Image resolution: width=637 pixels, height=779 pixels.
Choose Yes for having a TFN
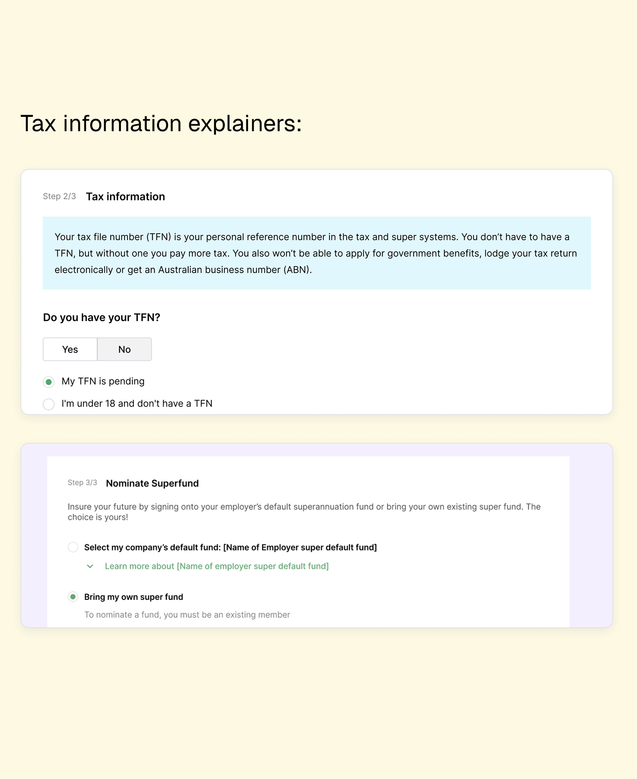[x=70, y=349]
